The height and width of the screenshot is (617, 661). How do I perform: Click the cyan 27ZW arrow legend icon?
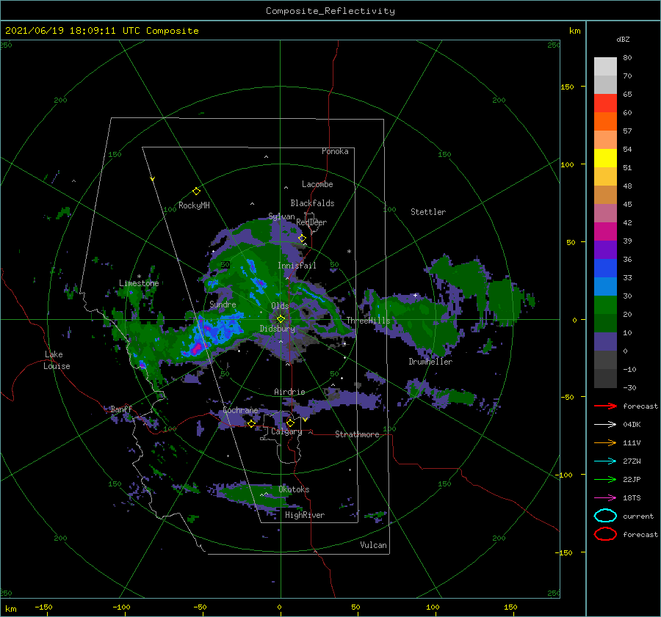pyautogui.click(x=605, y=461)
